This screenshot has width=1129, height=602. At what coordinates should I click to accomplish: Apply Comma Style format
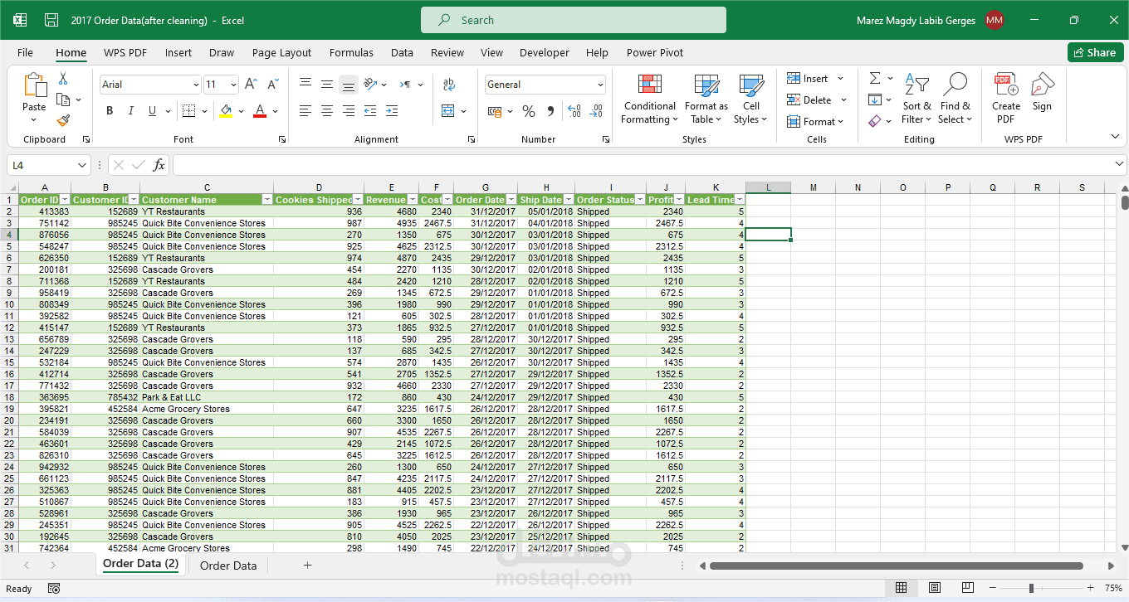[x=550, y=111]
